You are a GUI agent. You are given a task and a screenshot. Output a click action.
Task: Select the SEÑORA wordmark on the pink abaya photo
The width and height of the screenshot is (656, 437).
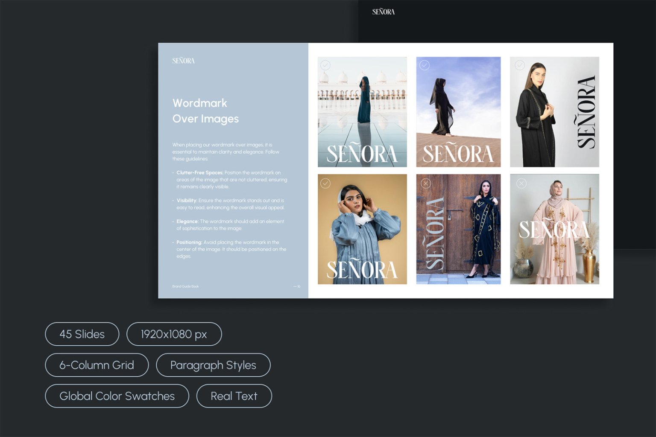[x=553, y=229]
